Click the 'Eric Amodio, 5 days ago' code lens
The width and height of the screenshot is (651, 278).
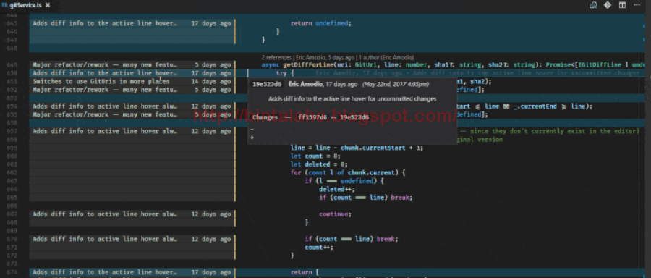point(325,57)
